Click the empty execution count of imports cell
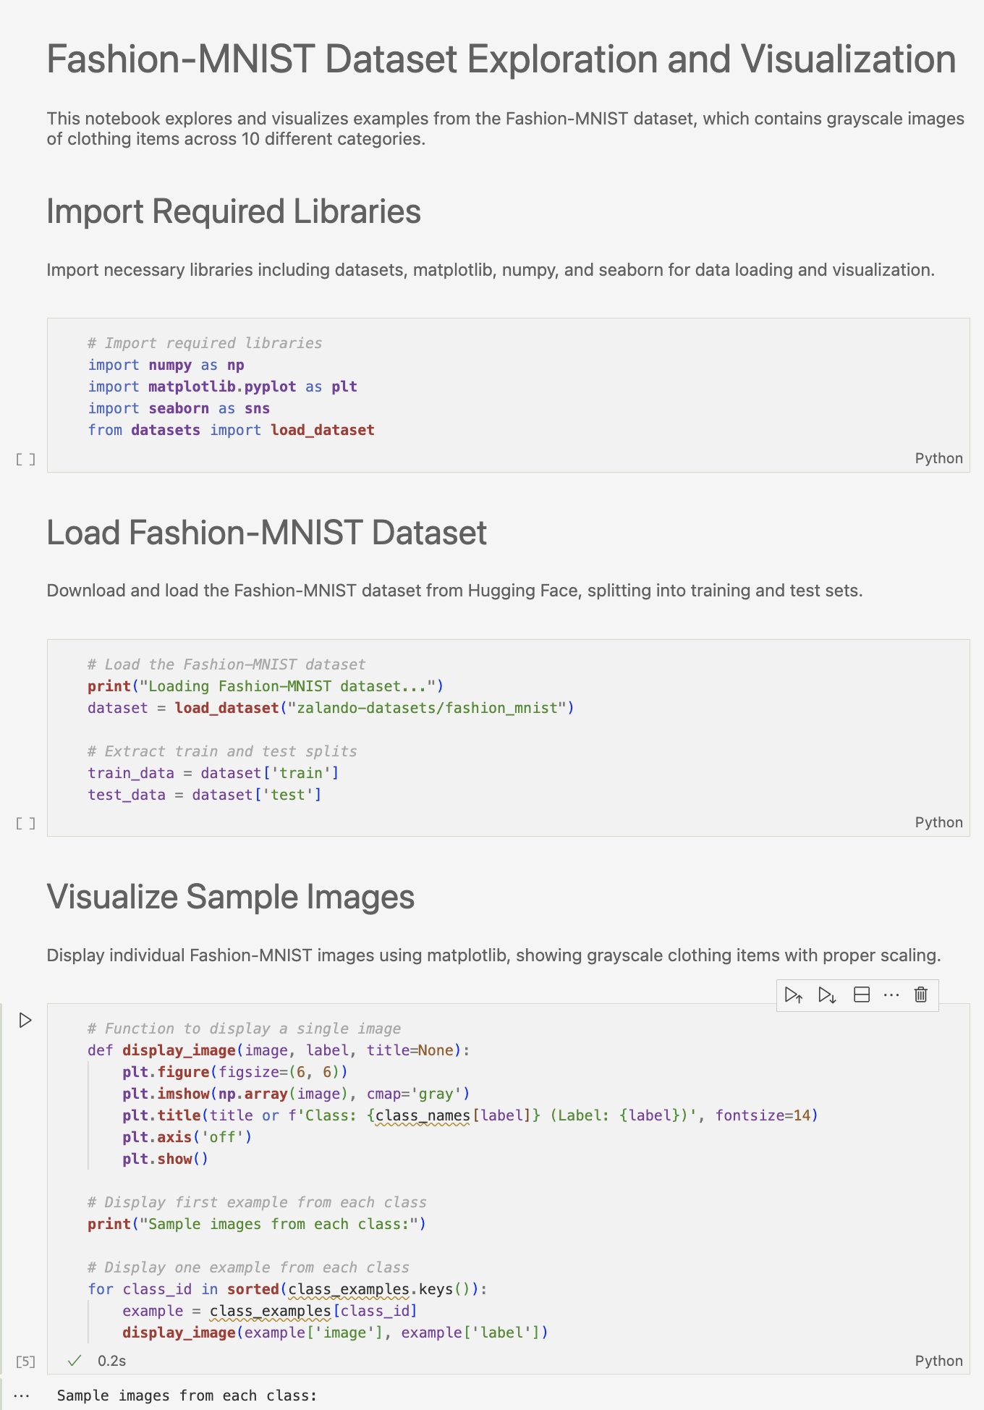 pyautogui.click(x=25, y=459)
